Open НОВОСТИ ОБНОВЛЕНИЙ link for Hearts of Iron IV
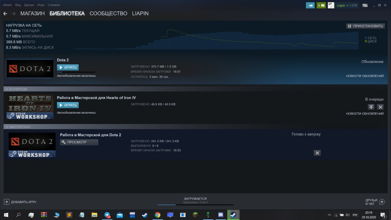The image size is (391, 220). 365,114
